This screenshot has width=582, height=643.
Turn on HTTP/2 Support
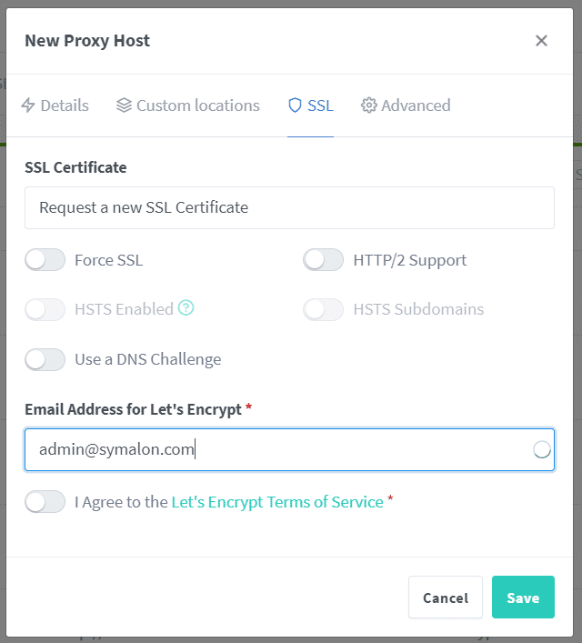(324, 260)
